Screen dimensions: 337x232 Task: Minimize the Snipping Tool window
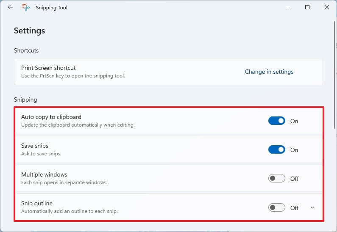288,7
